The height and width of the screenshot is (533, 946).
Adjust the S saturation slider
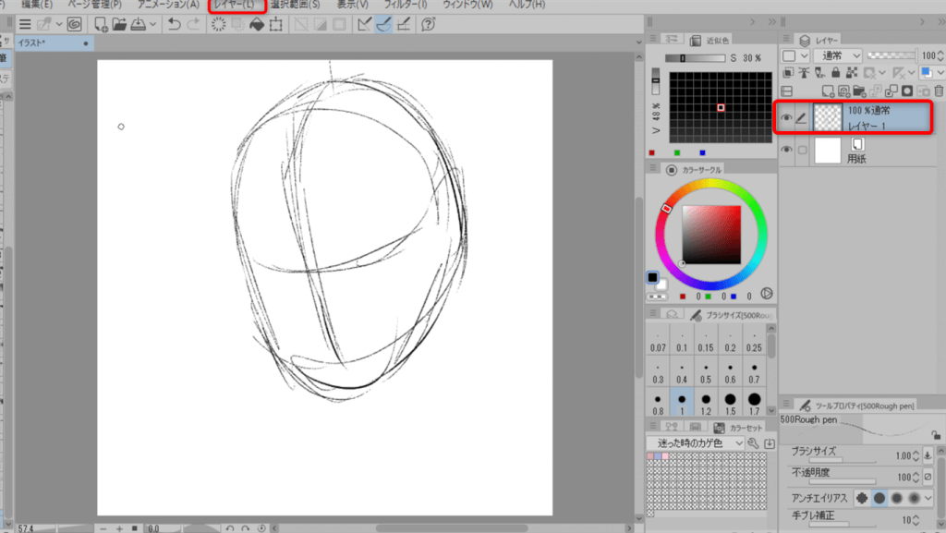pyautogui.click(x=695, y=58)
